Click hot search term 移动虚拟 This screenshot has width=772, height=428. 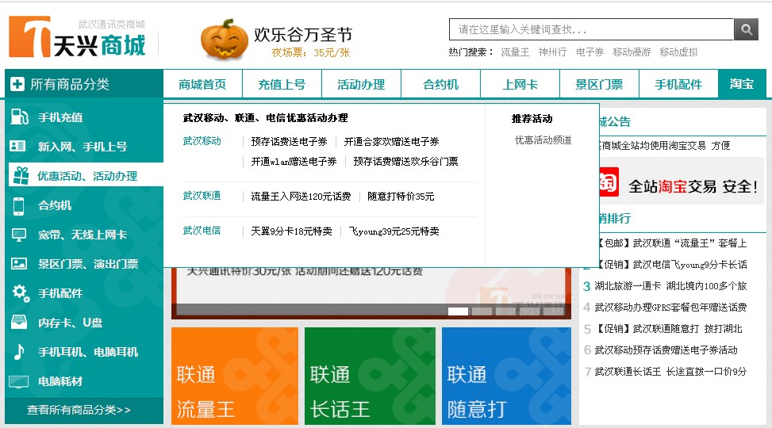point(678,52)
